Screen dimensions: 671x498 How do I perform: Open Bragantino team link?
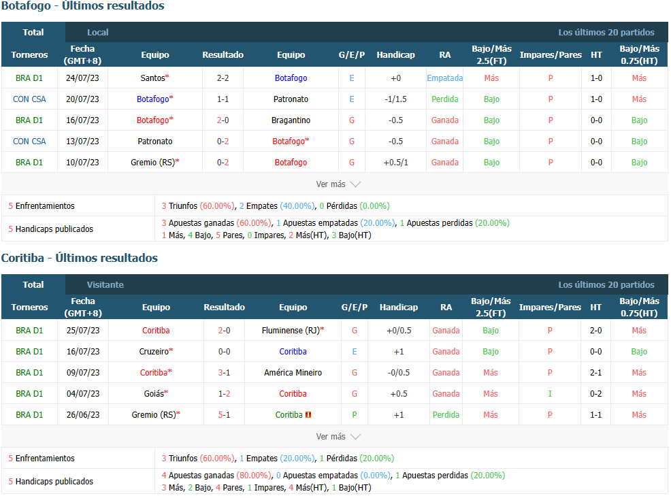[291, 120]
